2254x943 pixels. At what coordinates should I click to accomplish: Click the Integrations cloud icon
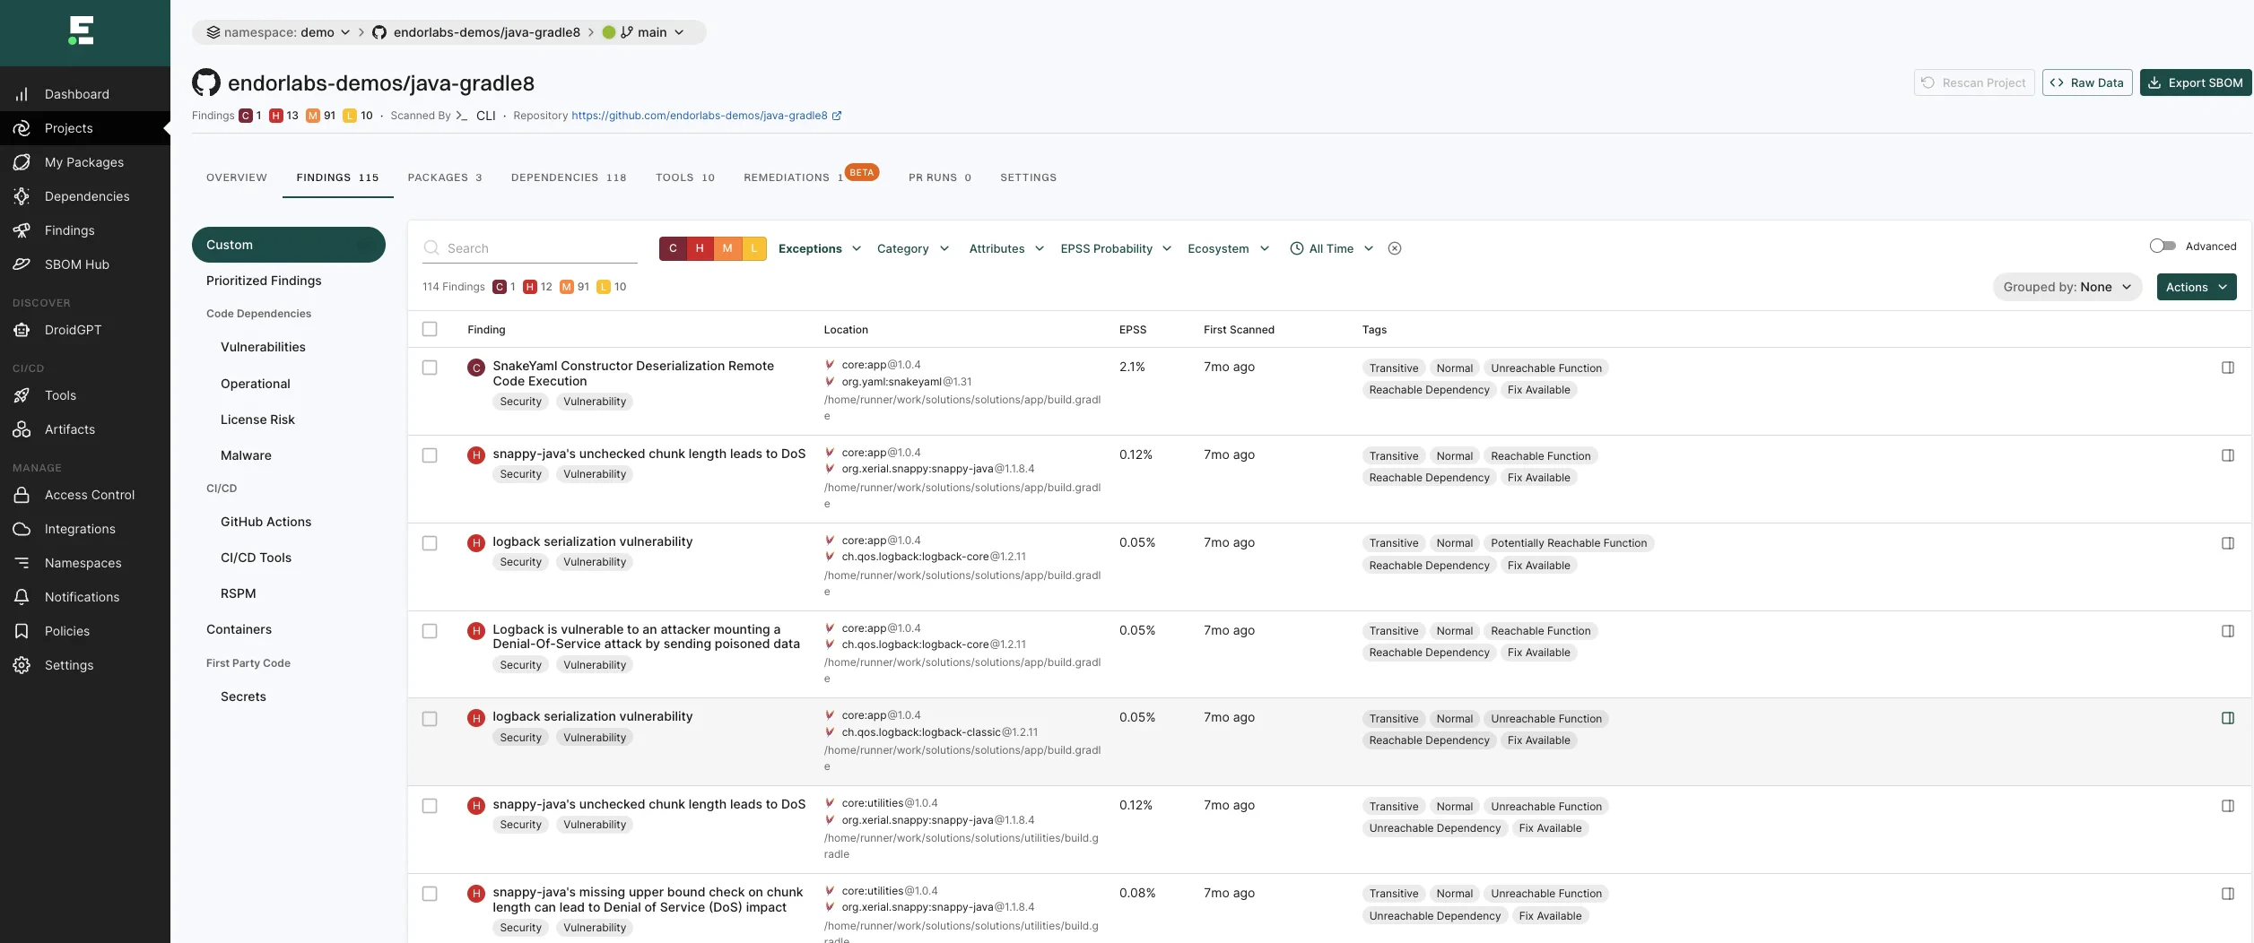click(22, 529)
